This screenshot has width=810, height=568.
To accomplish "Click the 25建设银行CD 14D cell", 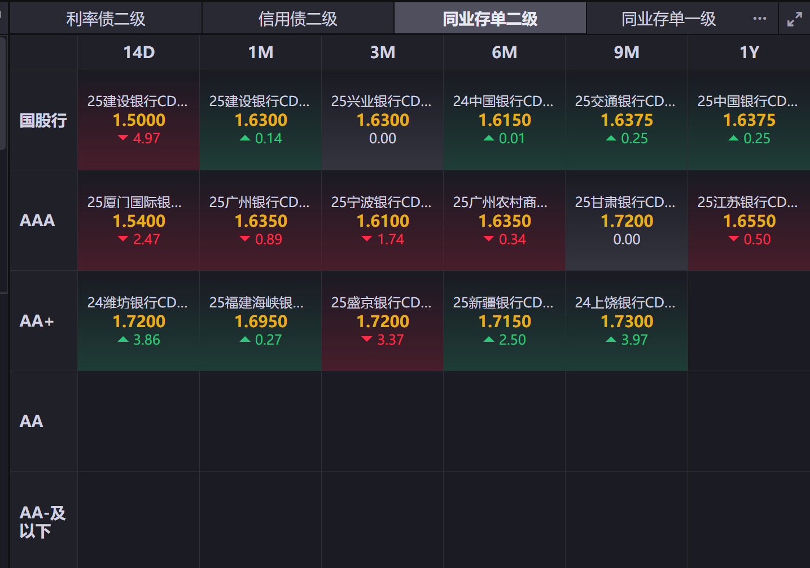I will click(139, 120).
